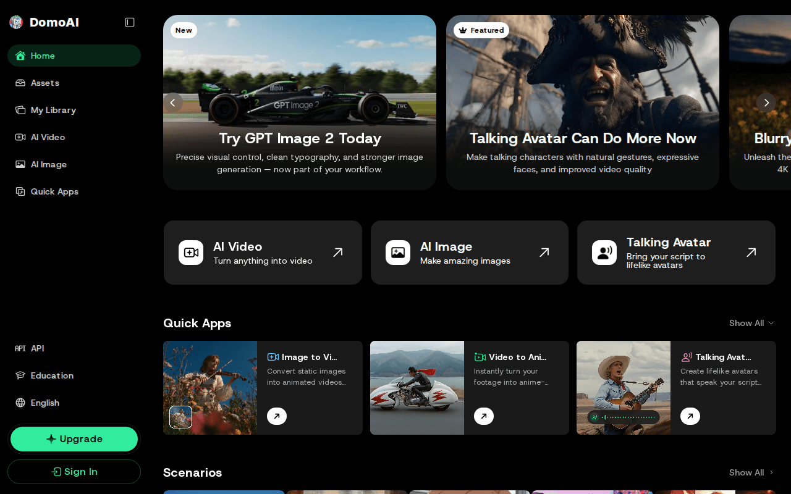Open the Try GPT Image 2 Today banner
Image resolution: width=791 pixels, height=494 pixels.
click(300, 103)
